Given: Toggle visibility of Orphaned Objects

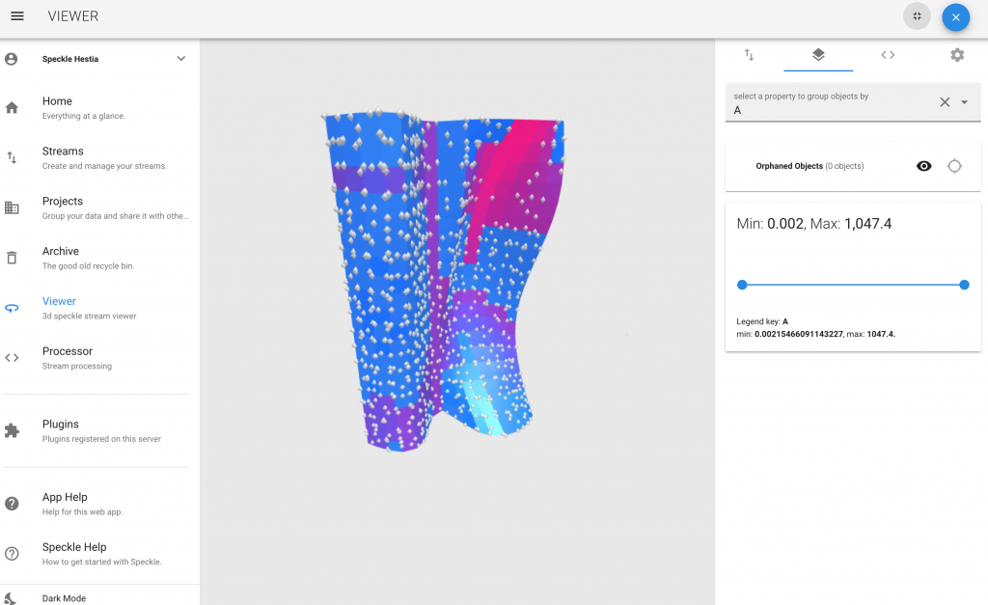Looking at the screenshot, I should pos(923,166).
